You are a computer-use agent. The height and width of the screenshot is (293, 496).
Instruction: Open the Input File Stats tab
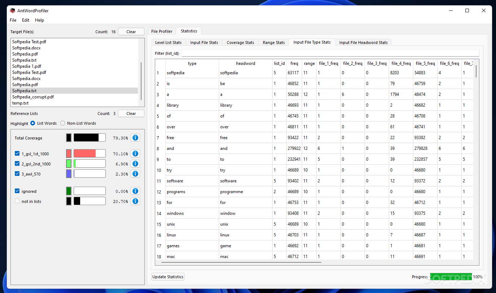(x=204, y=43)
